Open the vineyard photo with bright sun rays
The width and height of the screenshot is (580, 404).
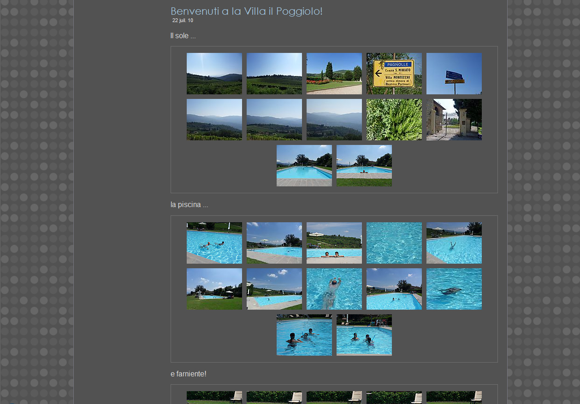point(214,74)
